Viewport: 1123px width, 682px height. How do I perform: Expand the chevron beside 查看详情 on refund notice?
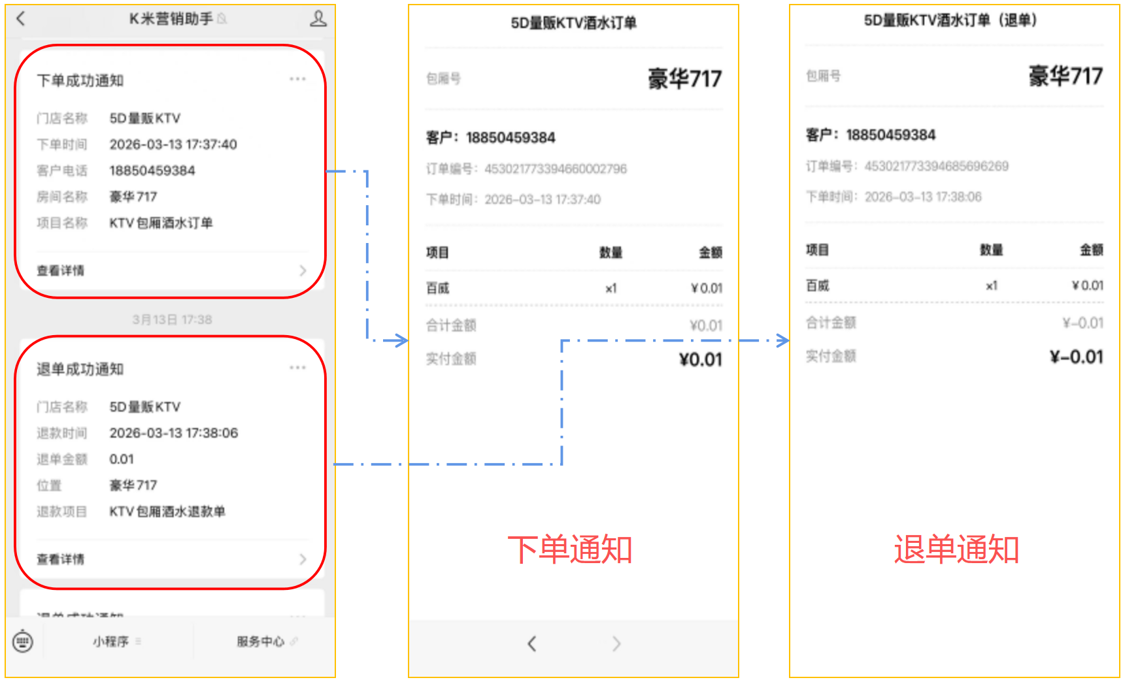tap(302, 559)
